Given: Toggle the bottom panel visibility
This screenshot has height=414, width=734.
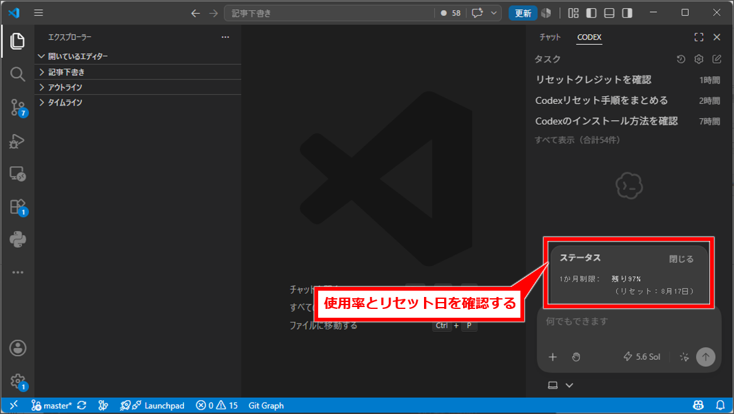Looking at the screenshot, I should 609,13.
